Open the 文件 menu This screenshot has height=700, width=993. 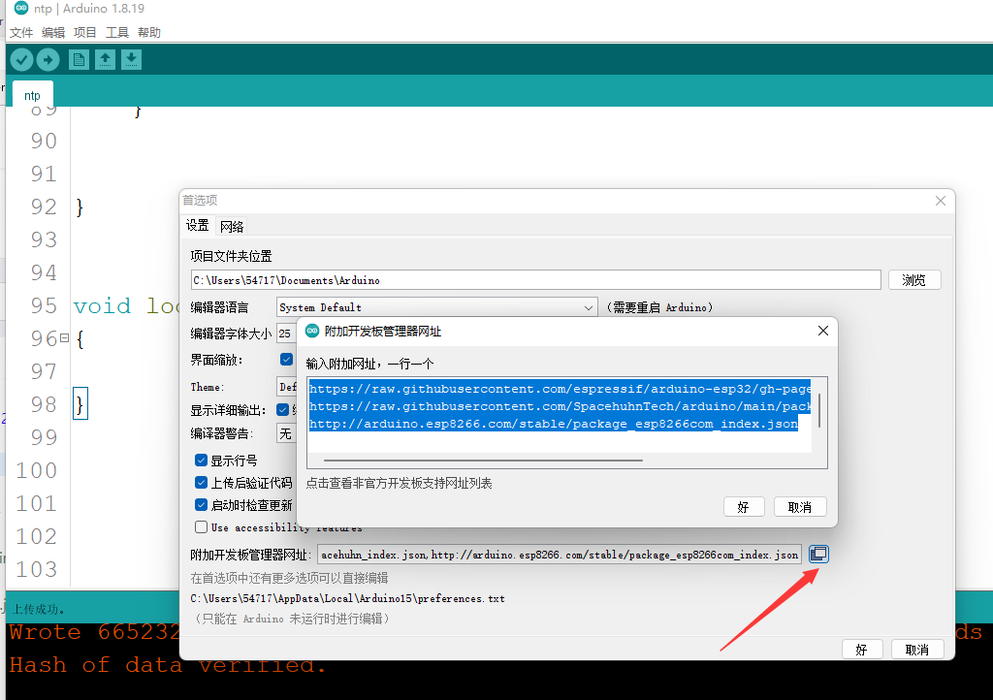pos(21,32)
